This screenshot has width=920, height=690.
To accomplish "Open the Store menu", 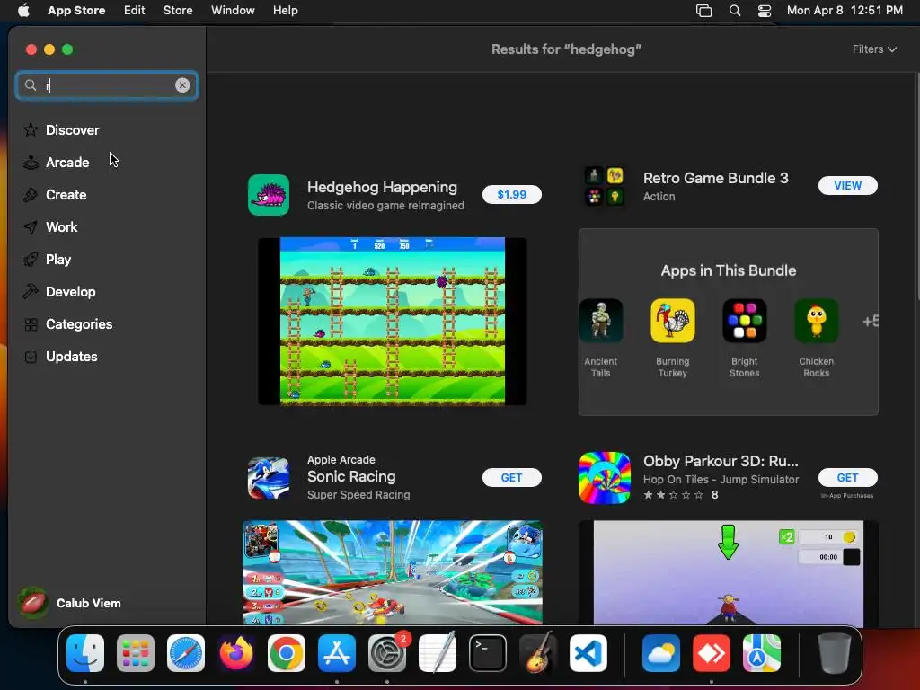I will pyautogui.click(x=178, y=11).
